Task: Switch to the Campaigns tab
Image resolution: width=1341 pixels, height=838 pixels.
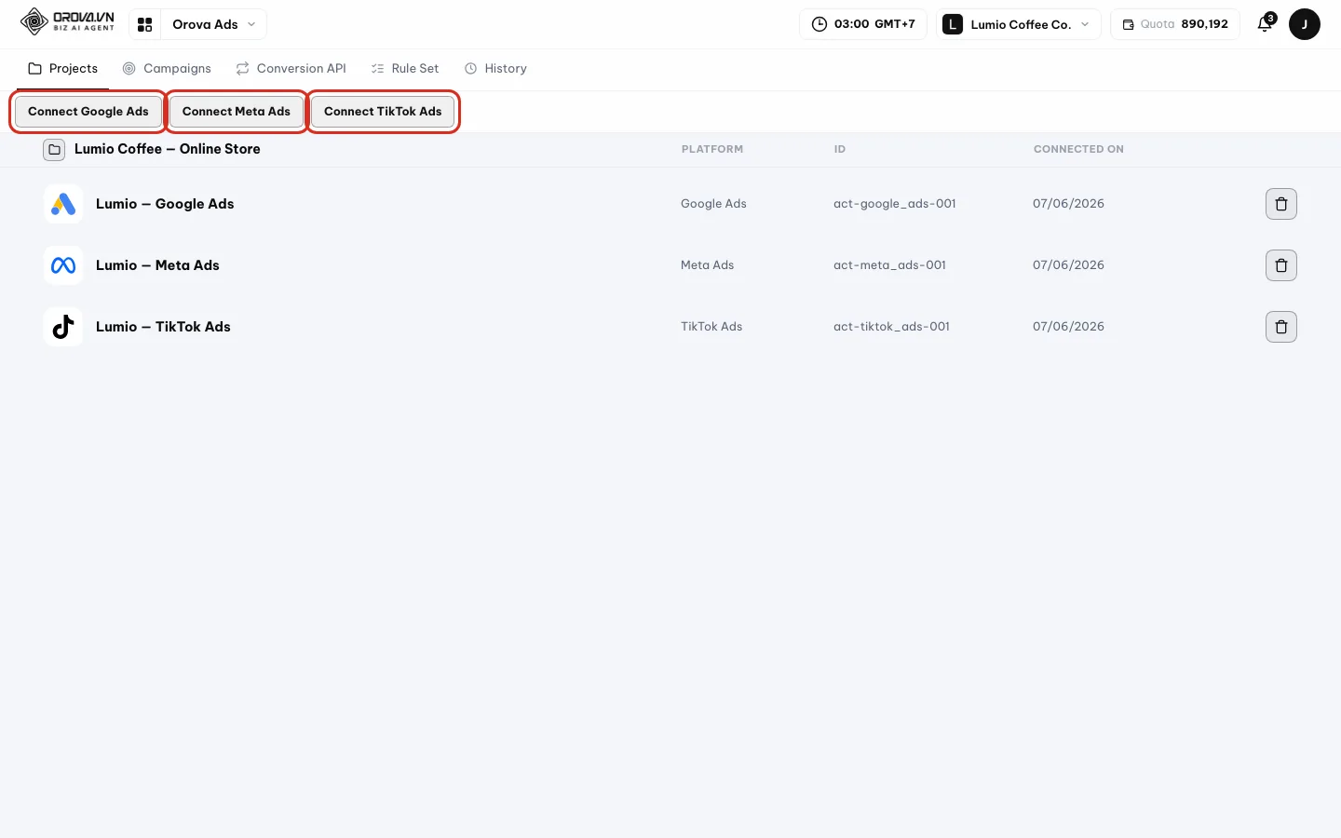Action: [168, 69]
